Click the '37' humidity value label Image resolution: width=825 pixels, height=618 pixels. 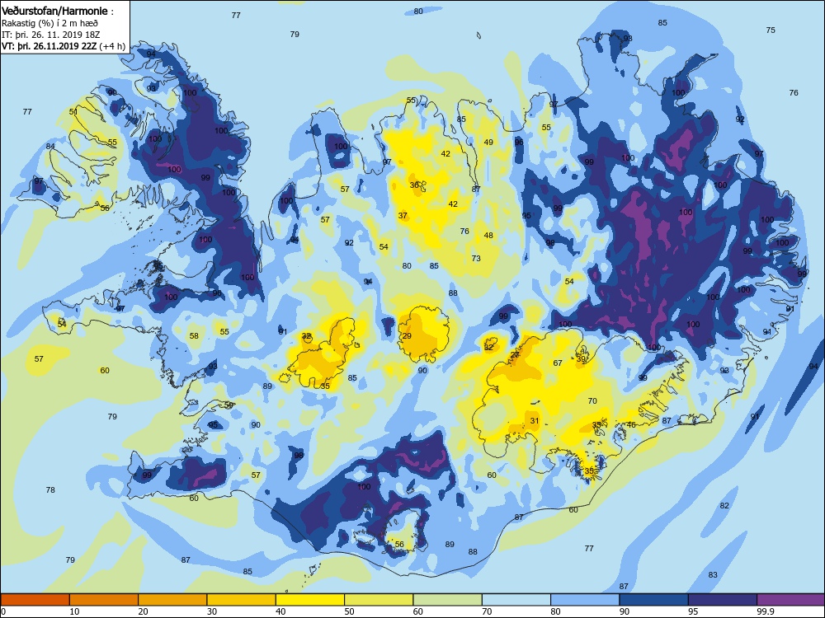403,215
